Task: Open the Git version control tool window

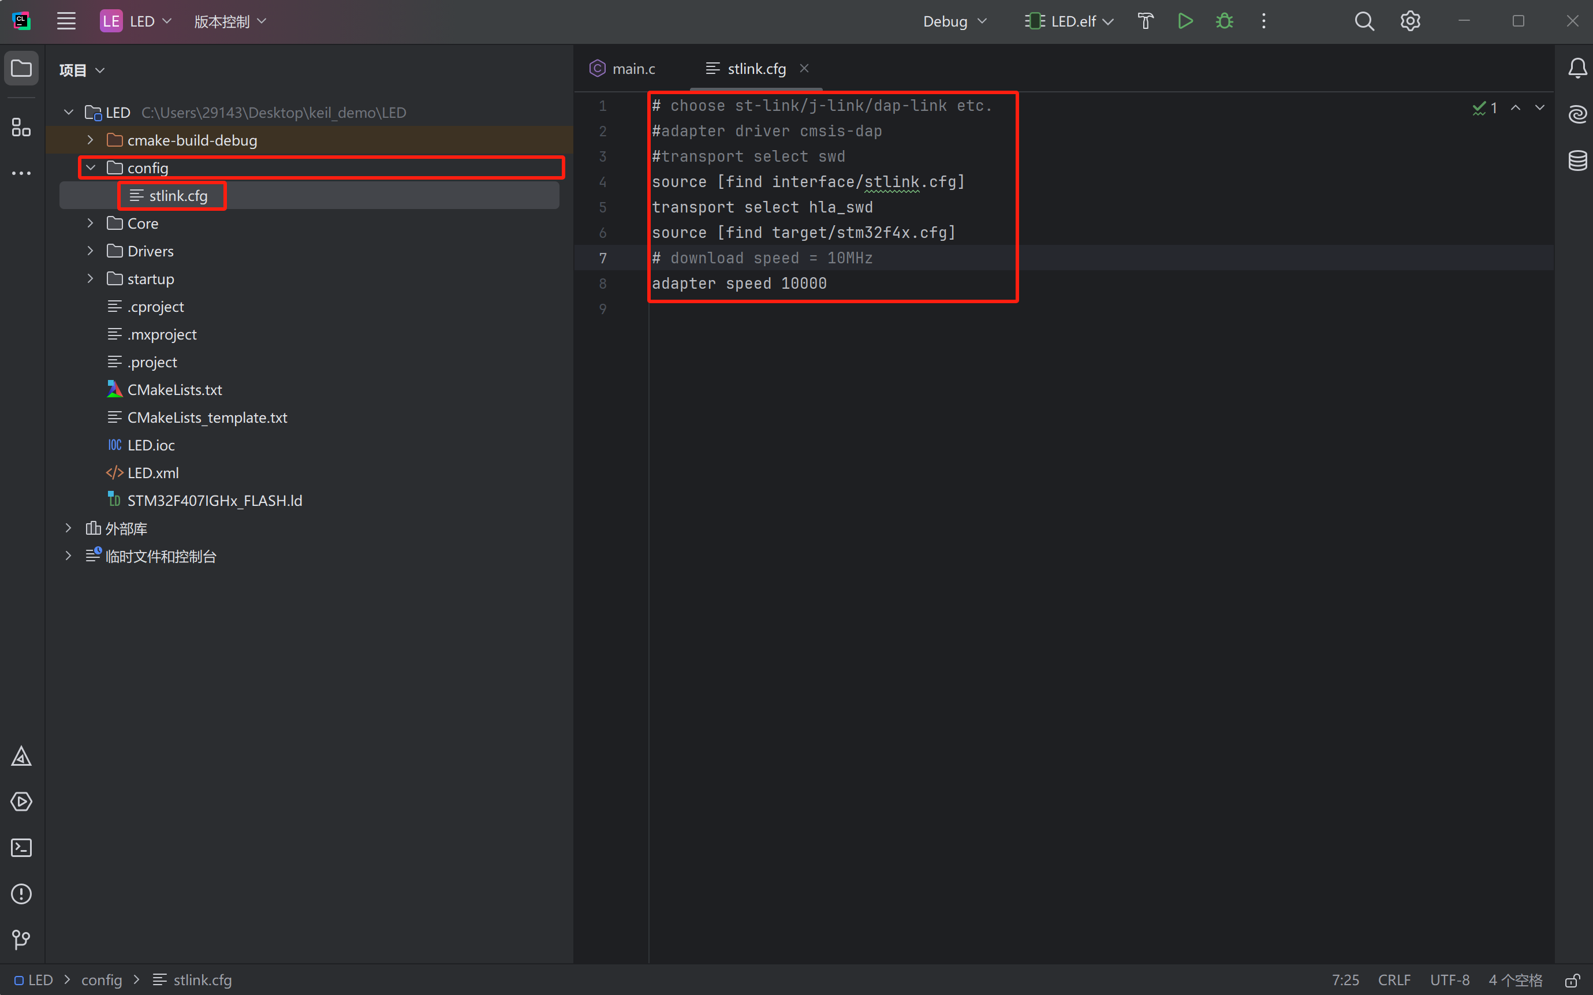Action: pos(21,940)
